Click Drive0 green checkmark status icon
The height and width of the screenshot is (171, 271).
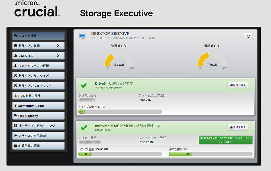(x=84, y=85)
